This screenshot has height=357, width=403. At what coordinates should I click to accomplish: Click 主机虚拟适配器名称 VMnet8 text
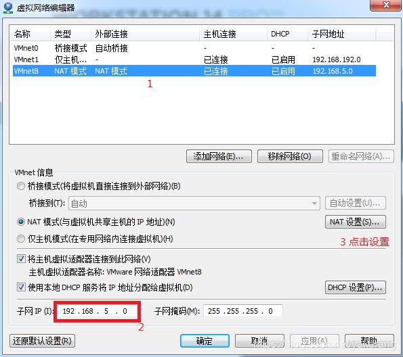(115, 272)
